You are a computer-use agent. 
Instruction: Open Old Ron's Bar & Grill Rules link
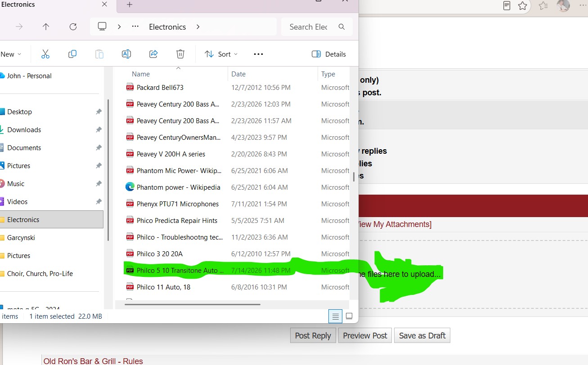pyautogui.click(x=93, y=361)
